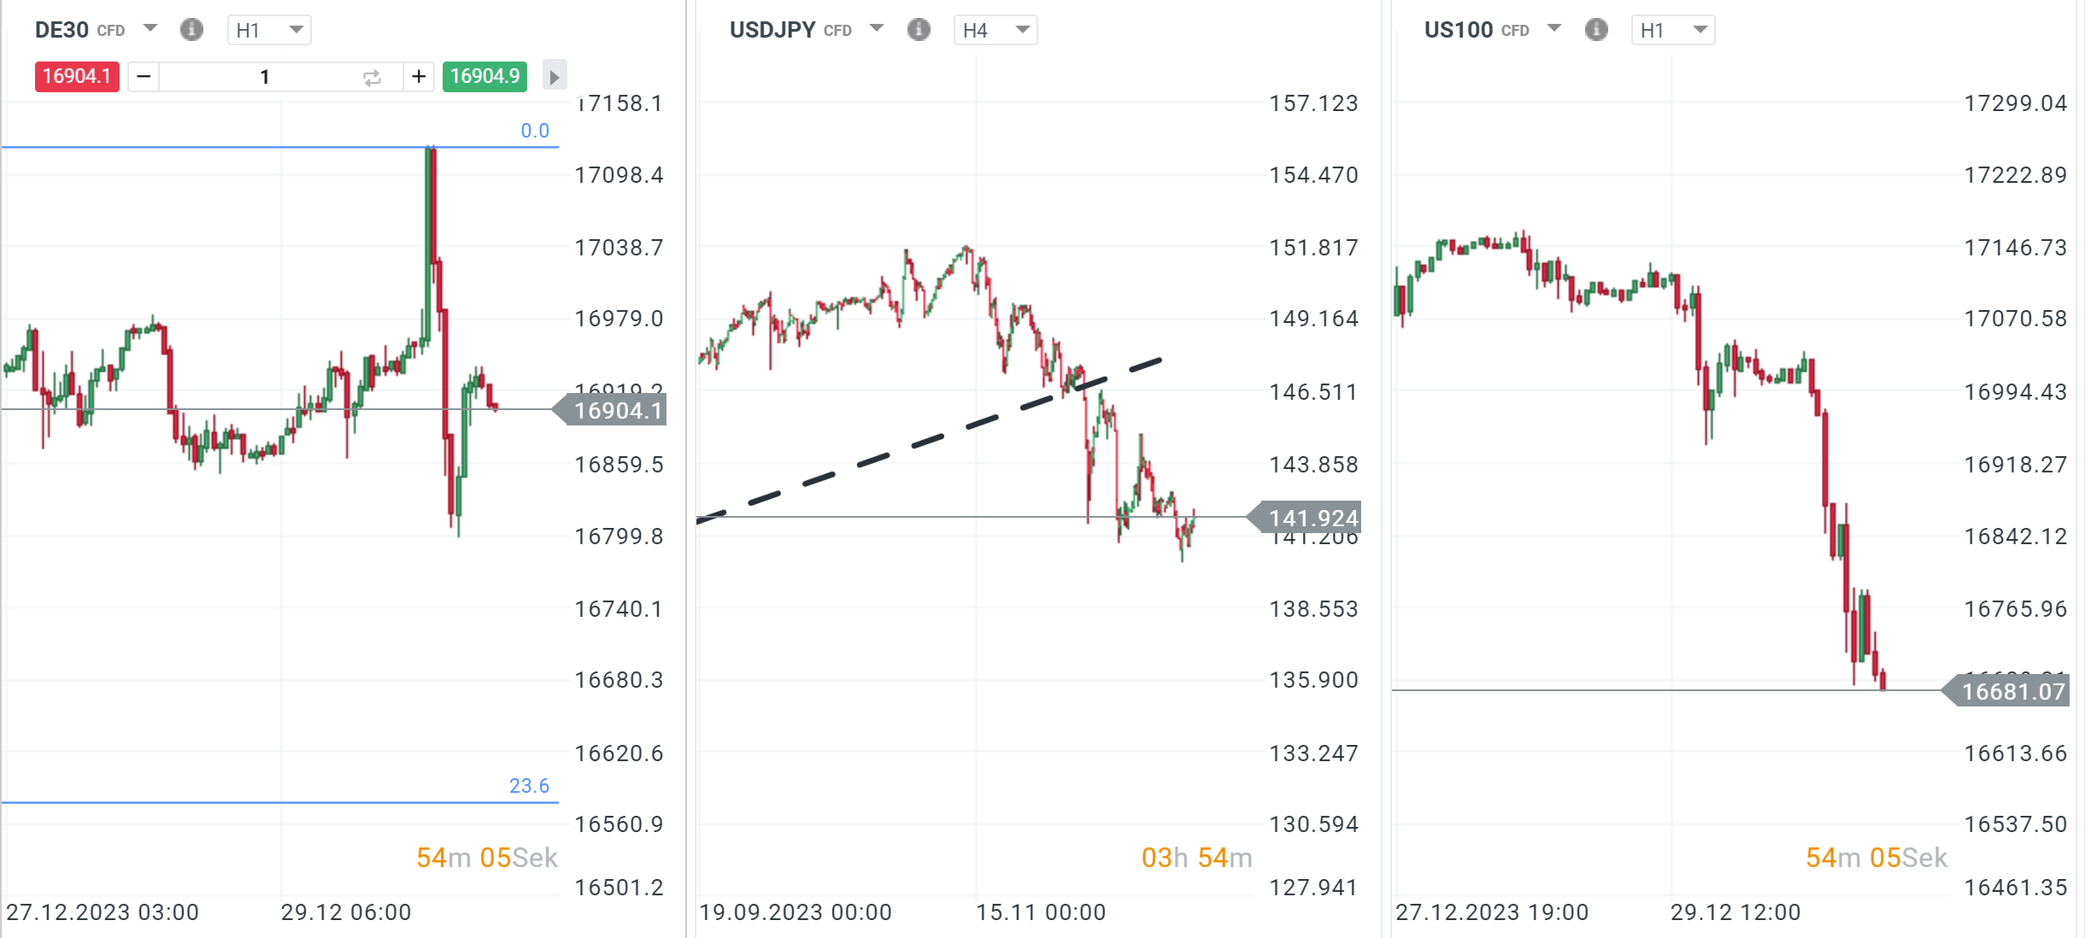
Task: Open the US100 instrument info icon
Action: [x=1596, y=30]
